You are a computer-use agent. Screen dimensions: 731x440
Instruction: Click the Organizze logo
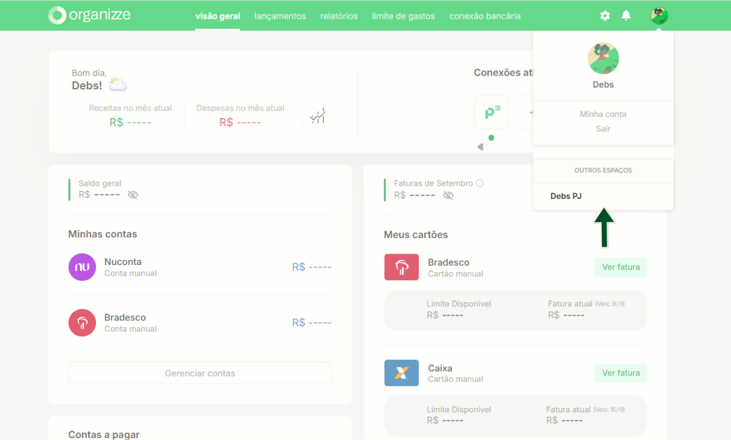click(89, 15)
